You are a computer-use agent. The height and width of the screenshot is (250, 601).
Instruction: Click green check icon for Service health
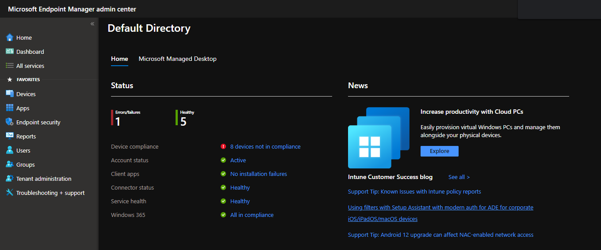223,201
